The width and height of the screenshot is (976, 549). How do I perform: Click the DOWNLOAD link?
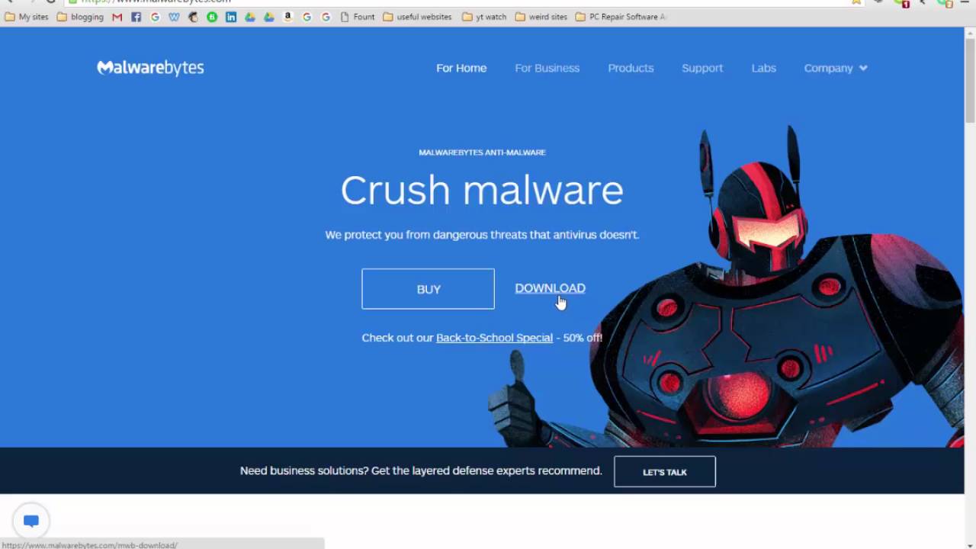pos(550,288)
